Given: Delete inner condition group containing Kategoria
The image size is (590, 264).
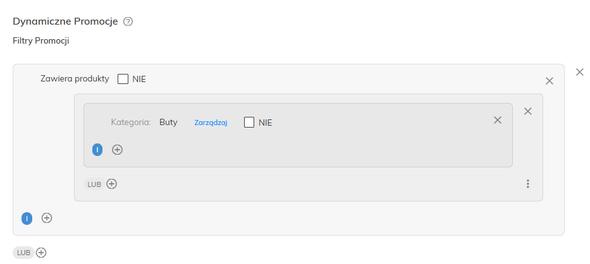Looking at the screenshot, I should click(528, 111).
